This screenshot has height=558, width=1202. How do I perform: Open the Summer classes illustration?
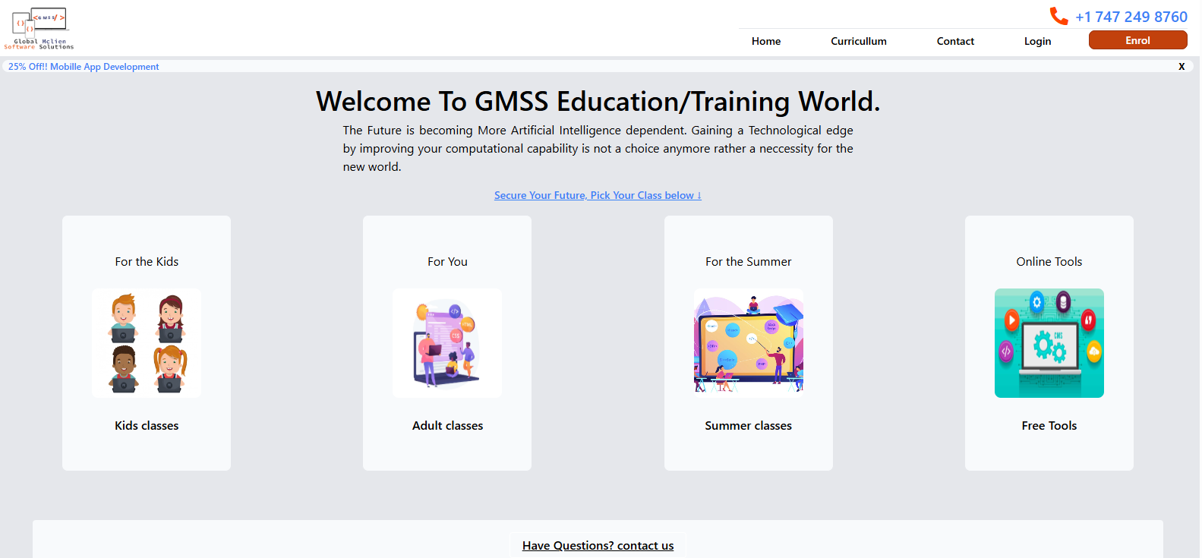pyautogui.click(x=748, y=343)
